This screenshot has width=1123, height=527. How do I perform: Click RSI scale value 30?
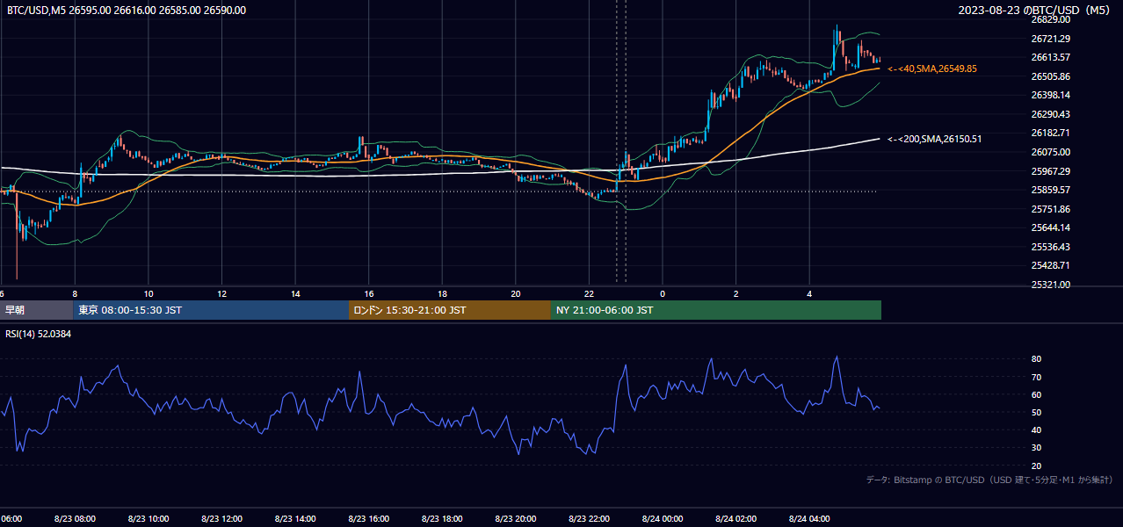[x=1036, y=448]
